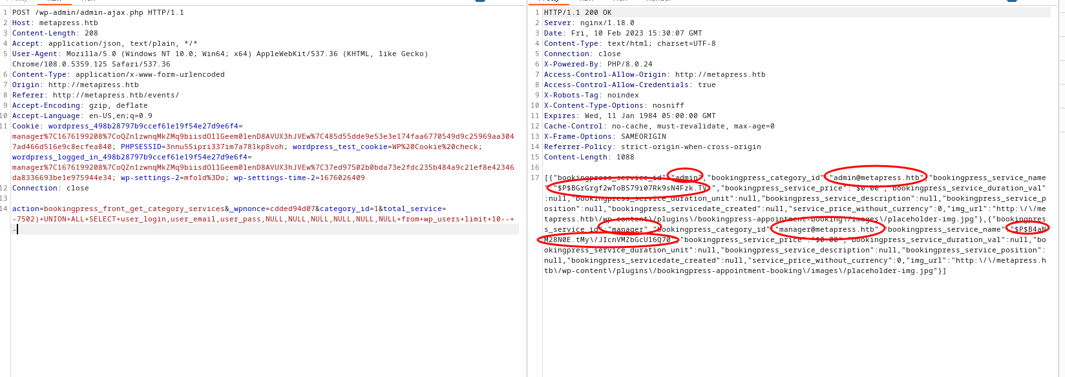Click the request line POST /wp-admin/admin-ajax.php
Screen dimensions: 1065x377
98,12
